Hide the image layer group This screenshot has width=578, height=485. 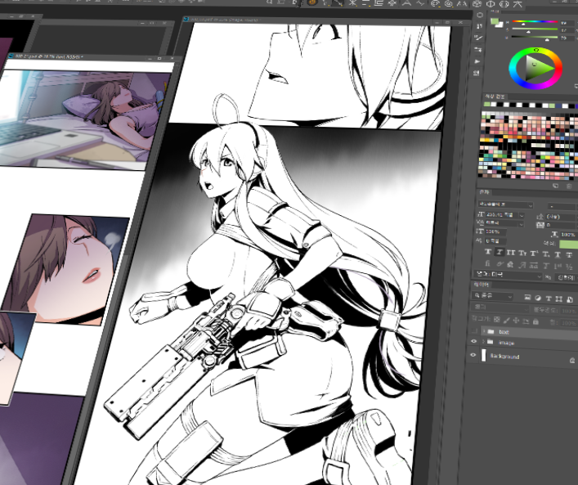pyautogui.click(x=473, y=344)
